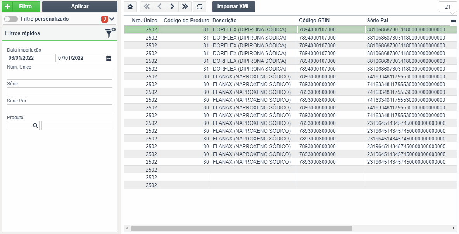Screen dimensions: 459x234
Task: Add a new Filtro with the green button
Action: point(21,7)
